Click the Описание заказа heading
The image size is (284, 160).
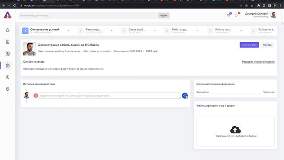(x=34, y=62)
